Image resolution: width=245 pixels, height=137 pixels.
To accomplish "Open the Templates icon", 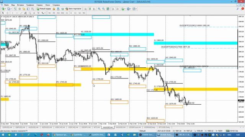I will (x=134, y=9).
